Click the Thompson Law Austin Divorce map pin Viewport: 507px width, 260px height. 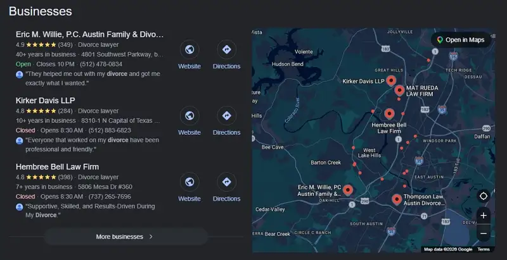pos(397,200)
